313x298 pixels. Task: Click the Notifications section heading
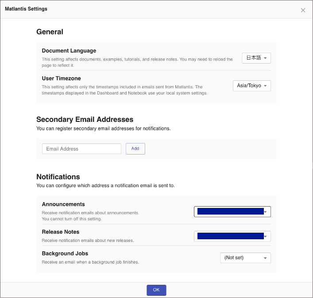click(58, 177)
